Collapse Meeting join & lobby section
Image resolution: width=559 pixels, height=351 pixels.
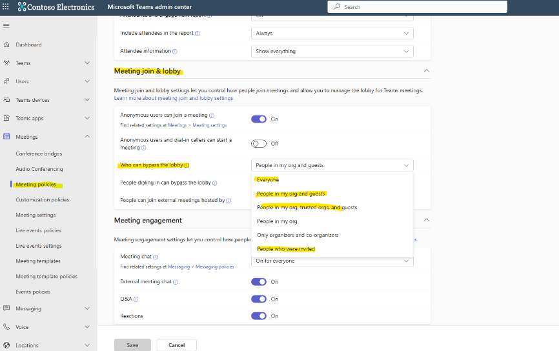pos(427,71)
